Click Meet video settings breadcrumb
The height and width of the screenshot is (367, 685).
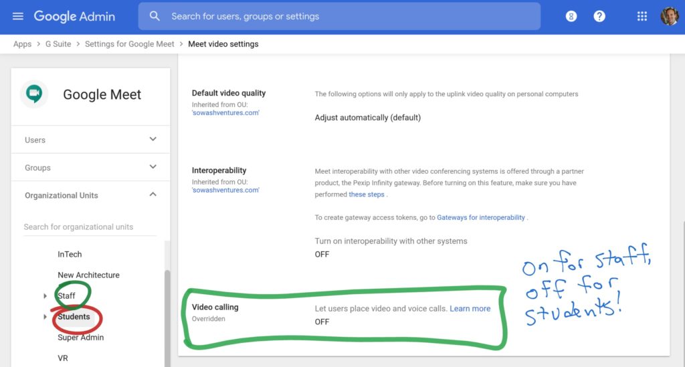pyautogui.click(x=223, y=44)
